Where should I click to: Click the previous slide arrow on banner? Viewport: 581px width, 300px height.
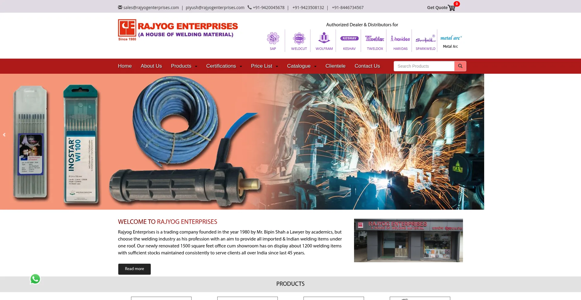click(4, 135)
